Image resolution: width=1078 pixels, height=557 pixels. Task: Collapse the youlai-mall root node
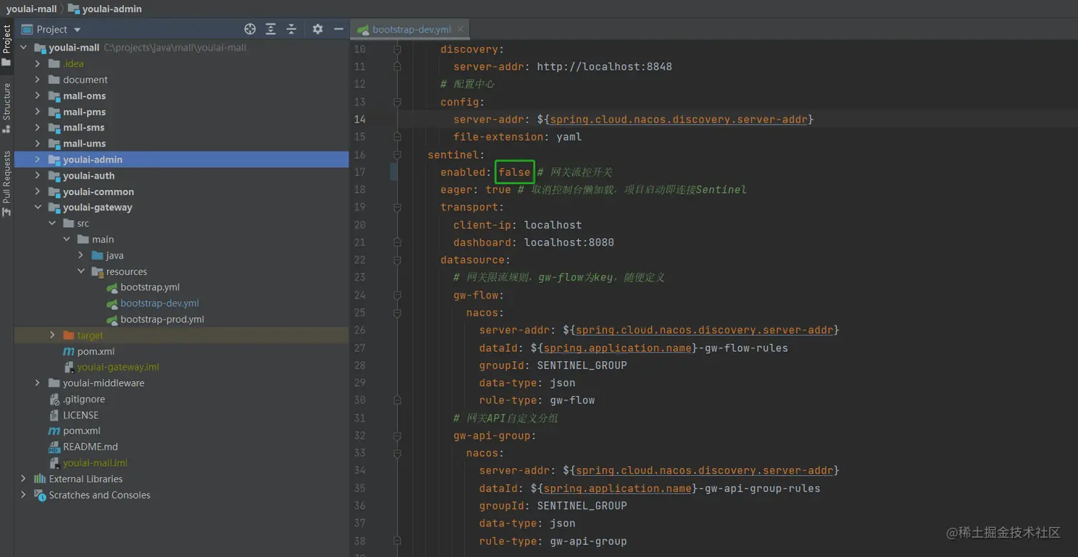point(24,48)
